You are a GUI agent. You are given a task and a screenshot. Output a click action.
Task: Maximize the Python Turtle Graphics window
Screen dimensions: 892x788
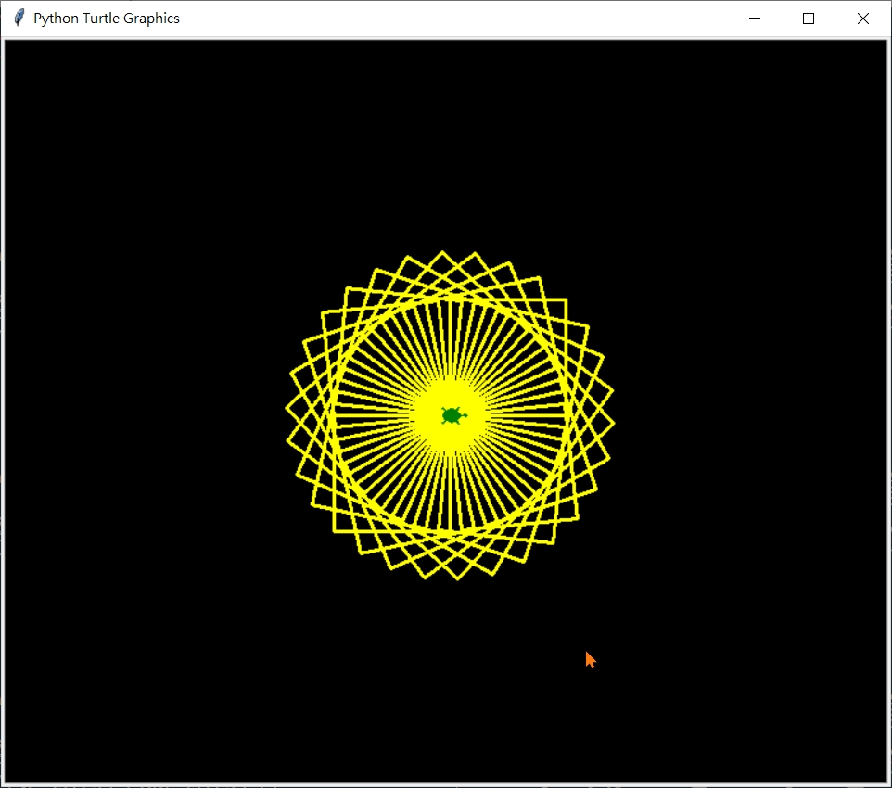click(x=808, y=18)
